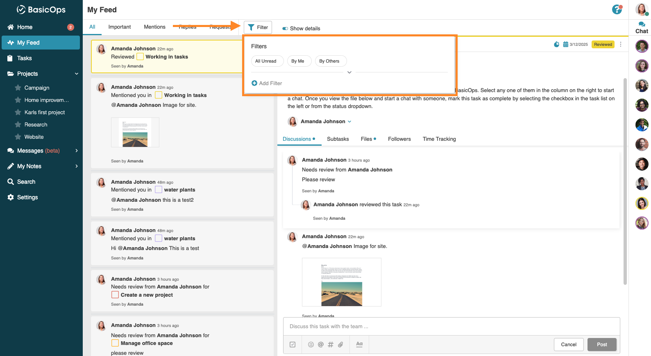Insert a hashtag with the # icon
Viewport: 651px width, 356px height.
click(331, 345)
